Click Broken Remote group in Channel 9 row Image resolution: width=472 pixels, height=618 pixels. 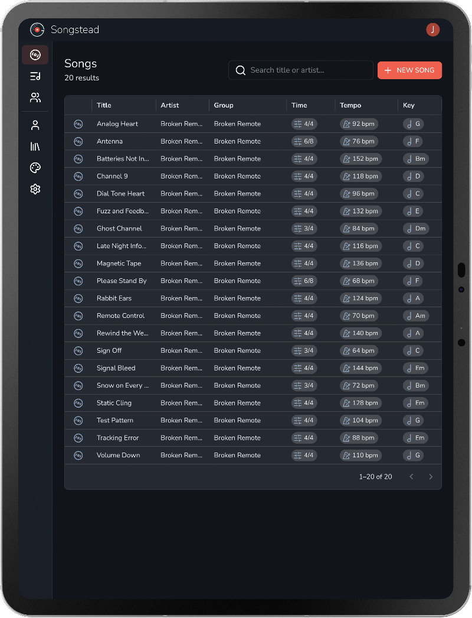tap(237, 176)
